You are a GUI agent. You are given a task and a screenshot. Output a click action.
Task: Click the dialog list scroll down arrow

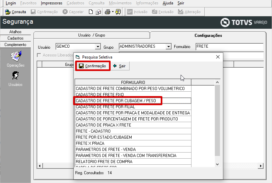click(x=217, y=164)
